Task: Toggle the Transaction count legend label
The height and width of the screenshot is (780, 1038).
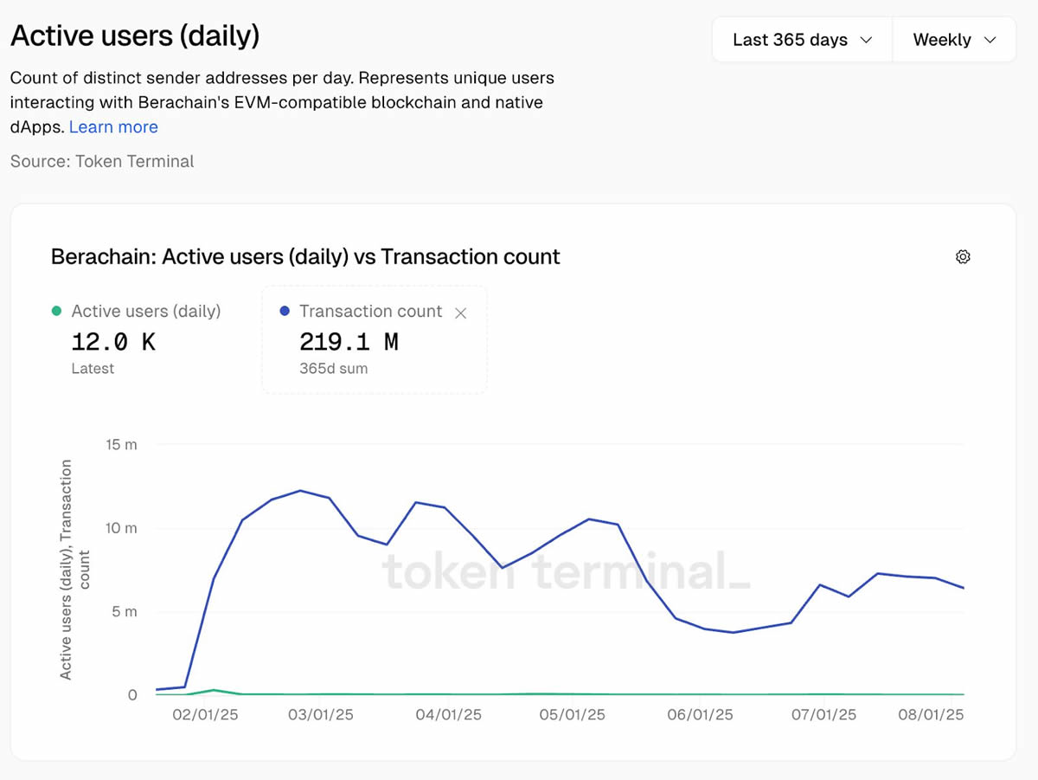Action: tap(370, 312)
